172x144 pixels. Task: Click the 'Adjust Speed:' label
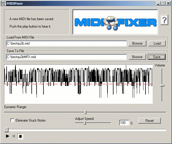point(85,119)
